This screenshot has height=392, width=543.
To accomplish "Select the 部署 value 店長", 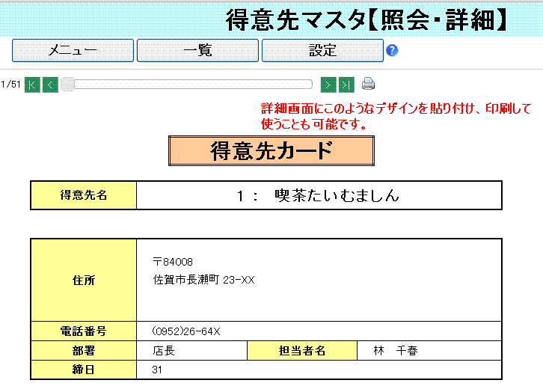I will click(163, 351).
